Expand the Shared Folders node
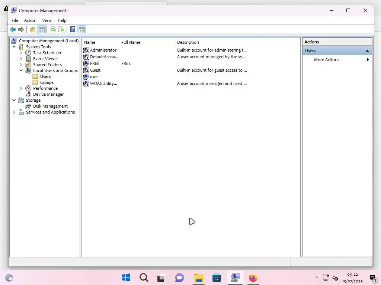Screen dimensions: 381x285 (x=21, y=65)
